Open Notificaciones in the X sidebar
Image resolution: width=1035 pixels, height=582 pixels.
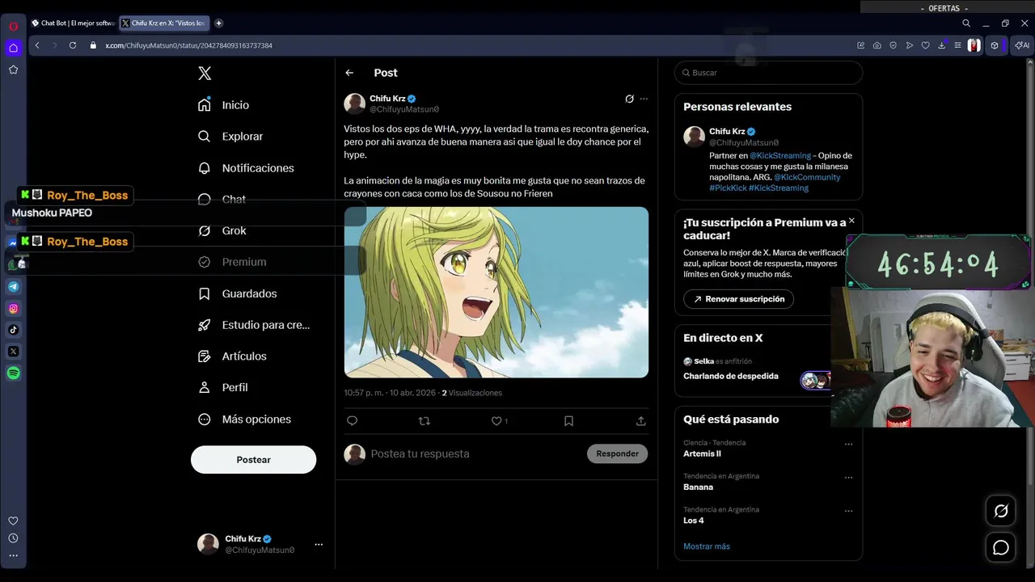(246, 168)
